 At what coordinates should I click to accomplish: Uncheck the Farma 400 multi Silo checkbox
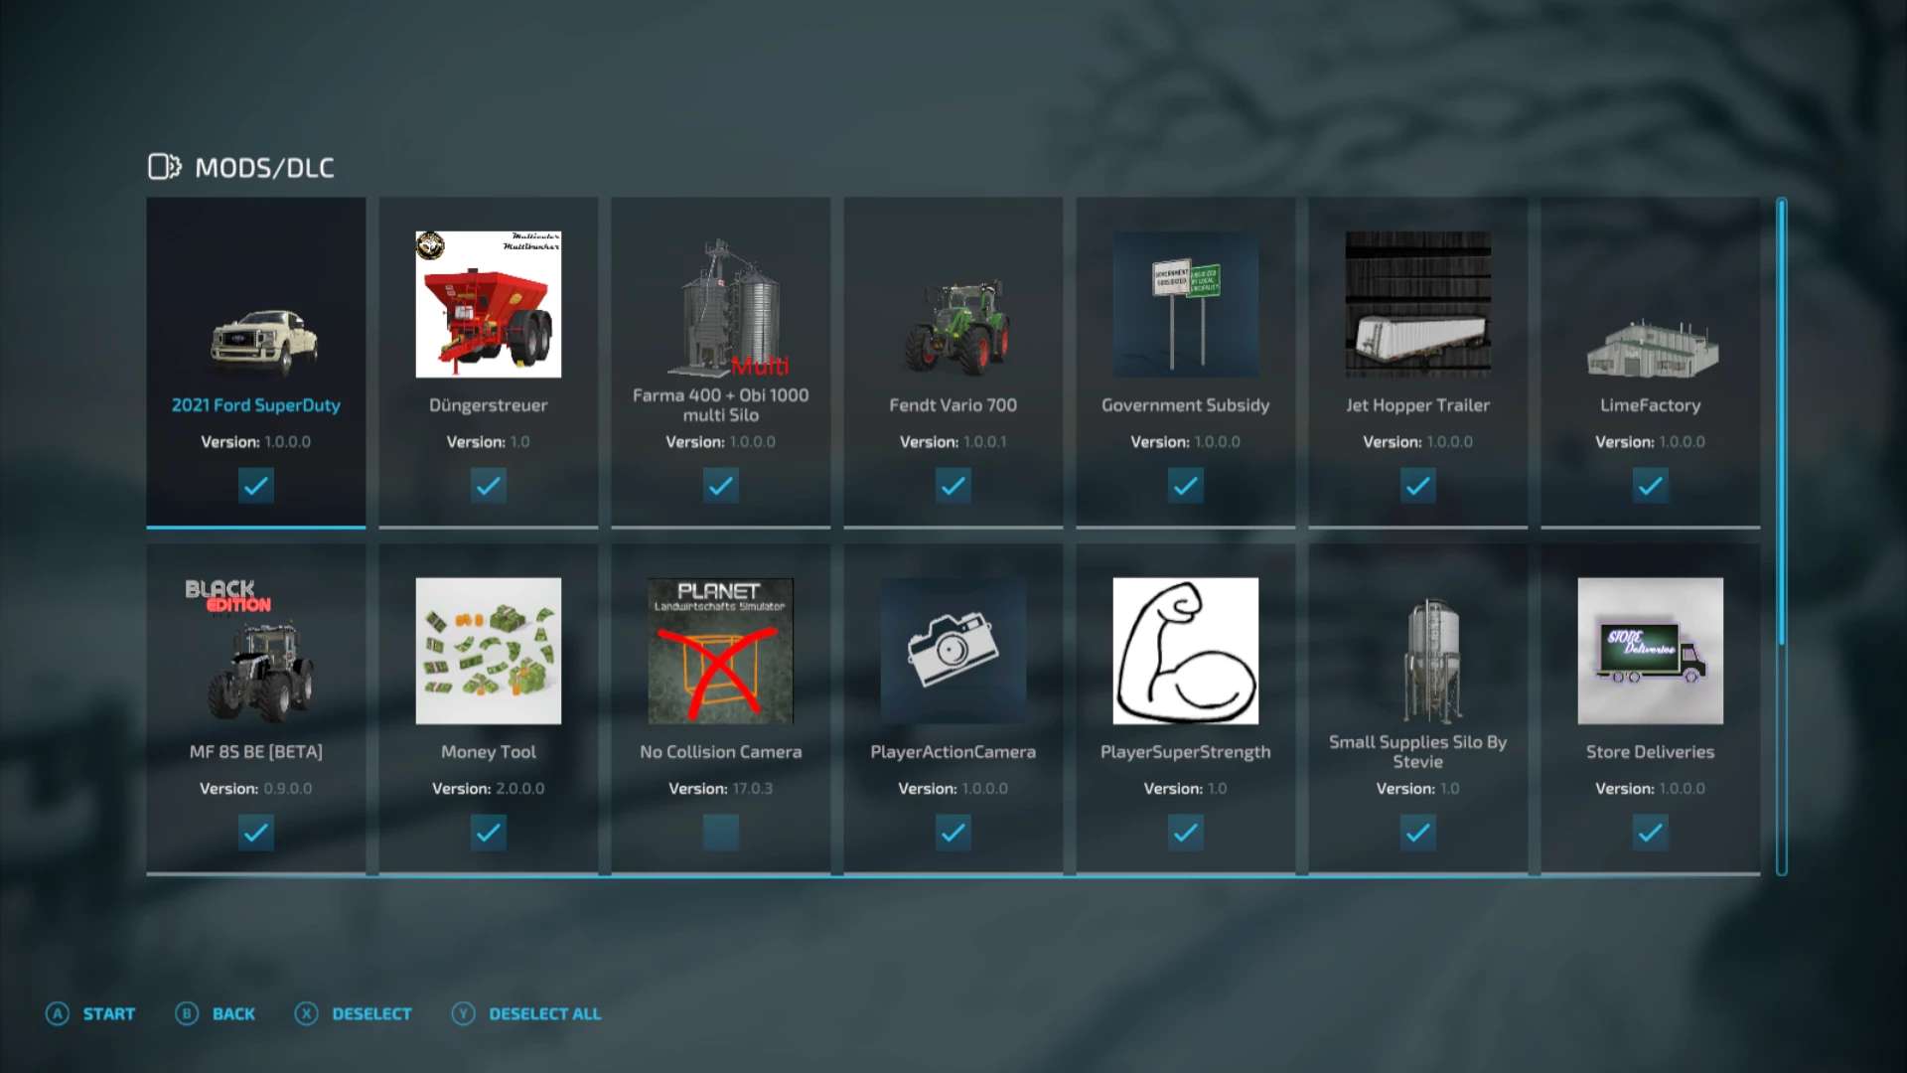[x=720, y=485]
